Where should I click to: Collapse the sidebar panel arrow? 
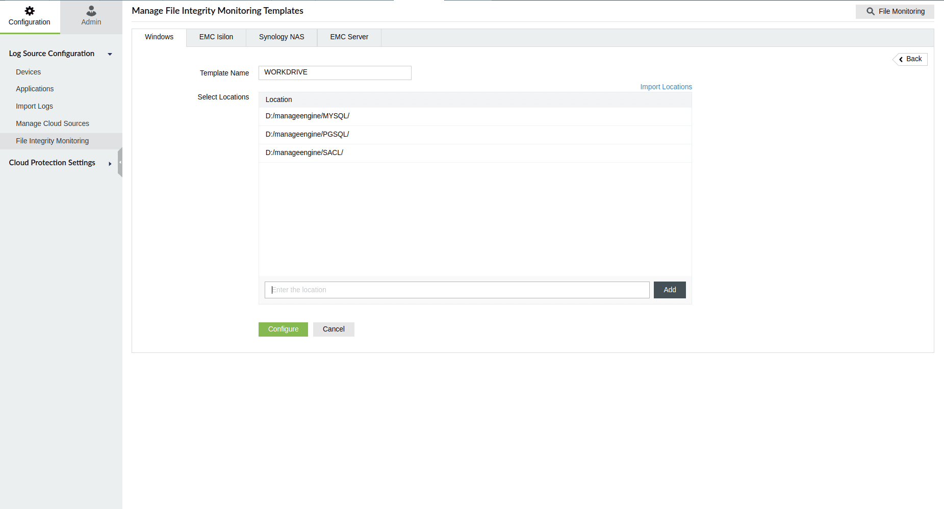(x=120, y=162)
